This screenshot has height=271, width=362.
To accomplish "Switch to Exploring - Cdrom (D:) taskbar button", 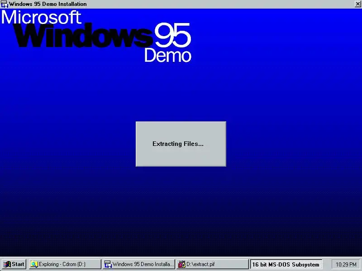I will pyautogui.click(x=65, y=264).
